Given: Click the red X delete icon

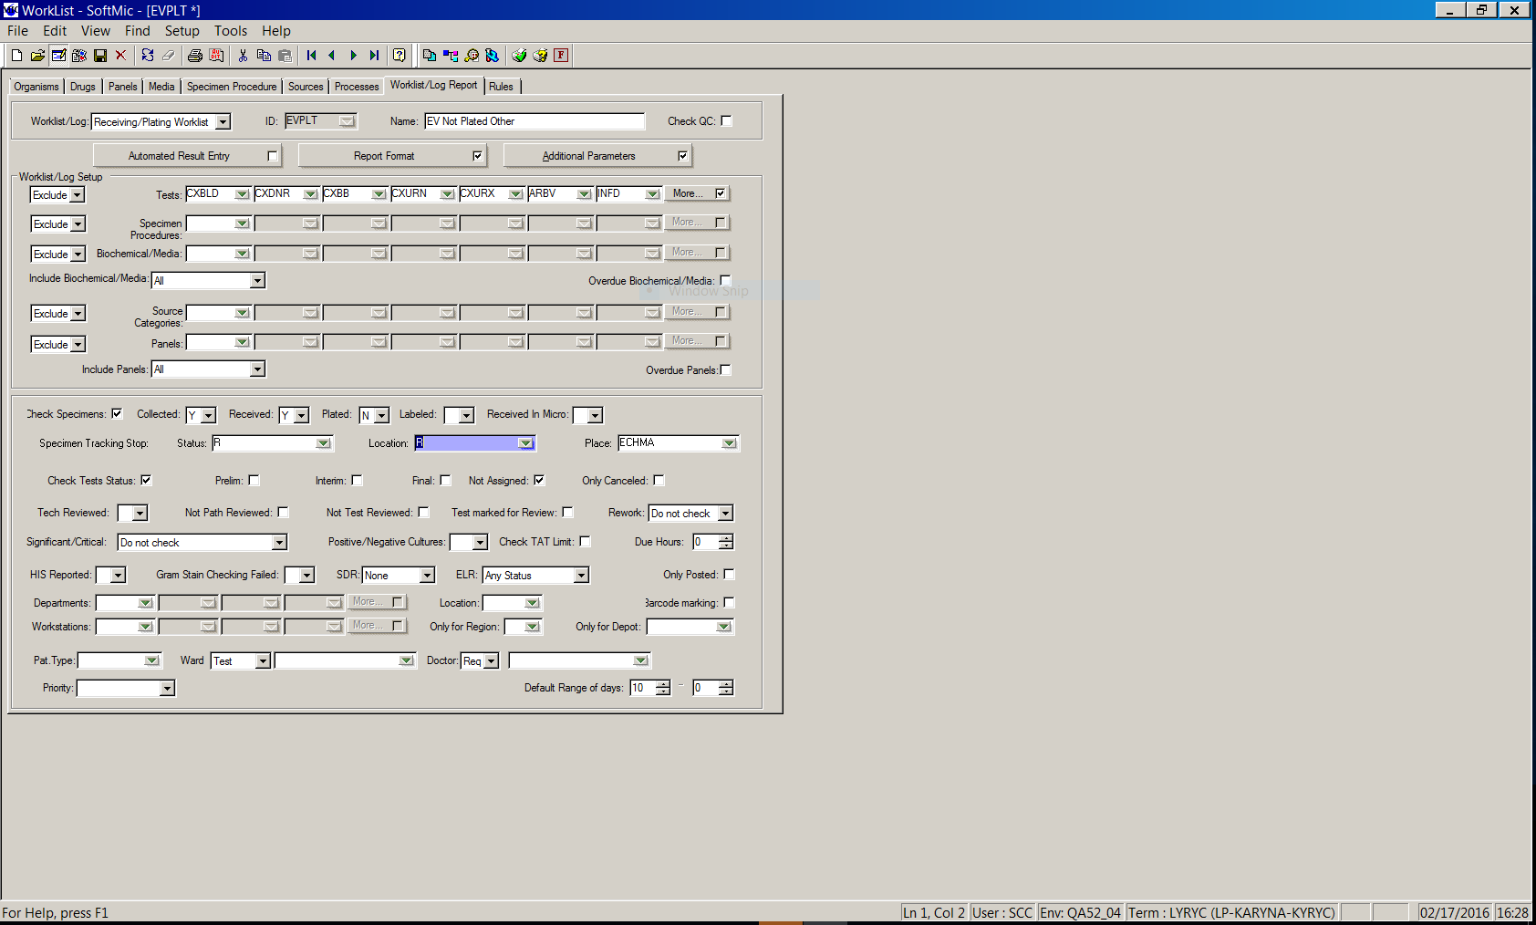Looking at the screenshot, I should [x=120, y=56].
